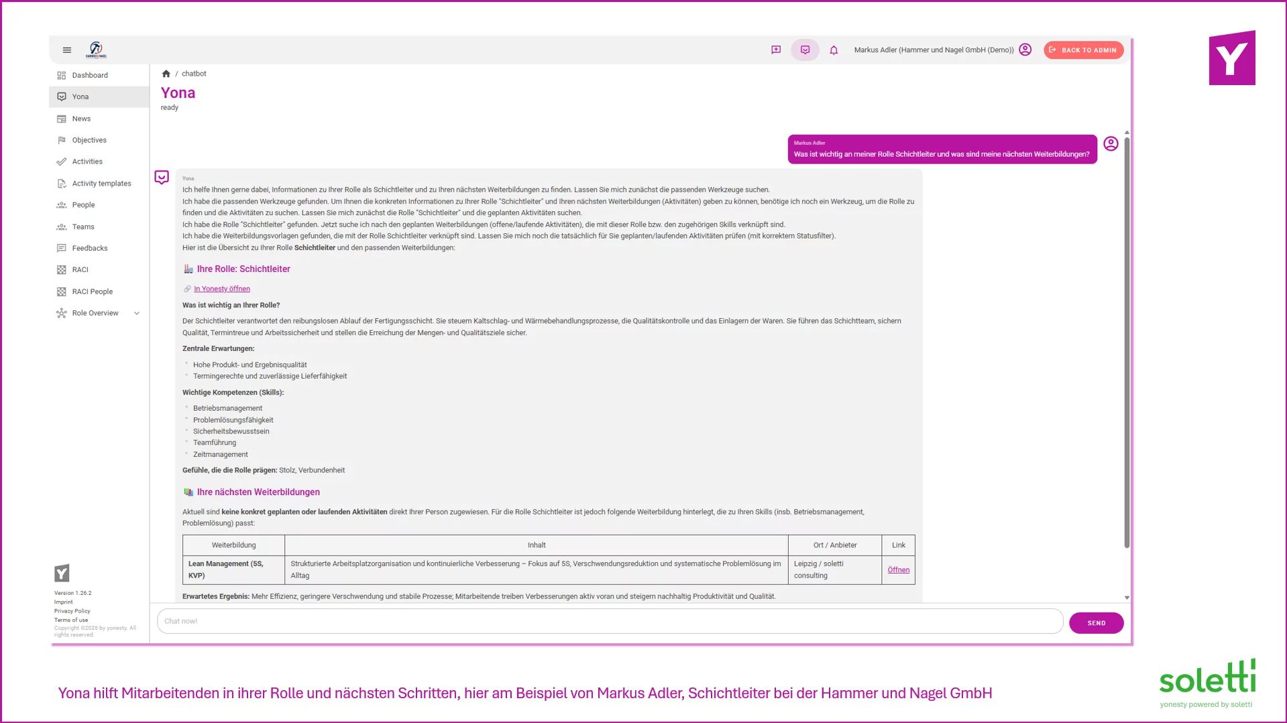Click the yonesty Y logo in sidebar footer
Image resolution: width=1287 pixels, height=723 pixels.
[62, 574]
